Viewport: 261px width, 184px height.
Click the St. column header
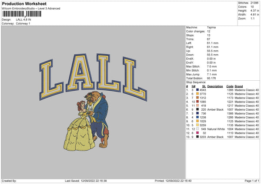coord(204,86)
